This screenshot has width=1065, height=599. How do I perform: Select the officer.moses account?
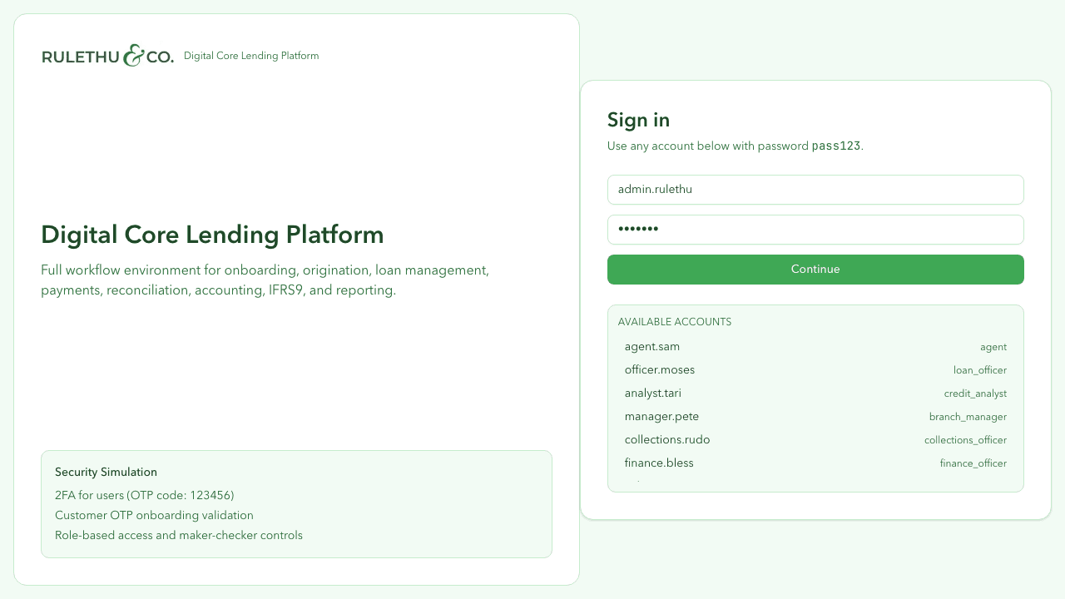click(659, 369)
